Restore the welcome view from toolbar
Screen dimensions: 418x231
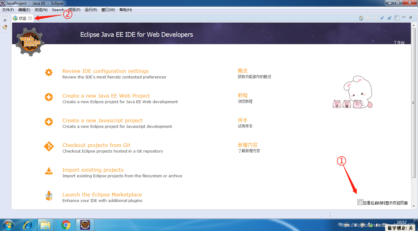[411, 18]
